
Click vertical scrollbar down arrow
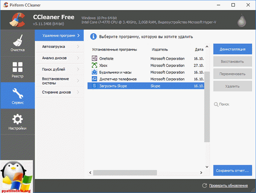click(x=207, y=167)
